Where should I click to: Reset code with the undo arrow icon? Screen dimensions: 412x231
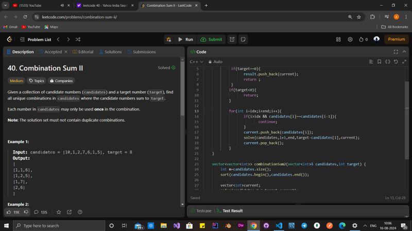(396, 62)
